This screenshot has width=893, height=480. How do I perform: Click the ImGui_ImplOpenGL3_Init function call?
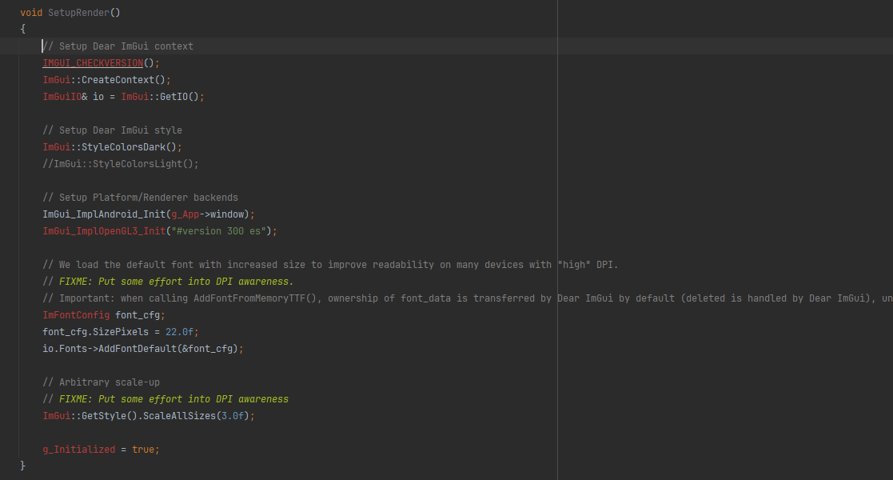point(104,231)
